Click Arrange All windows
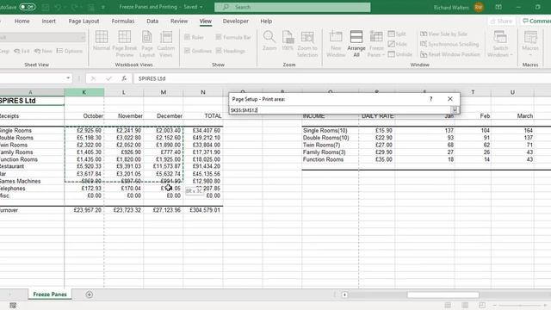The width and height of the screenshot is (551, 310). click(x=356, y=44)
